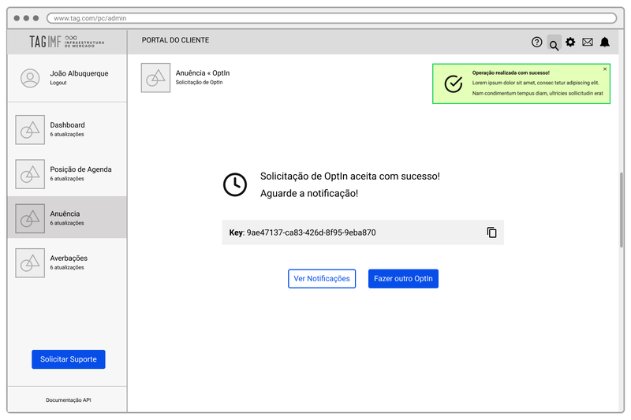Viewport: 631px width, 420px height.
Task: Click the page vertical scrollbar
Action: point(622,210)
